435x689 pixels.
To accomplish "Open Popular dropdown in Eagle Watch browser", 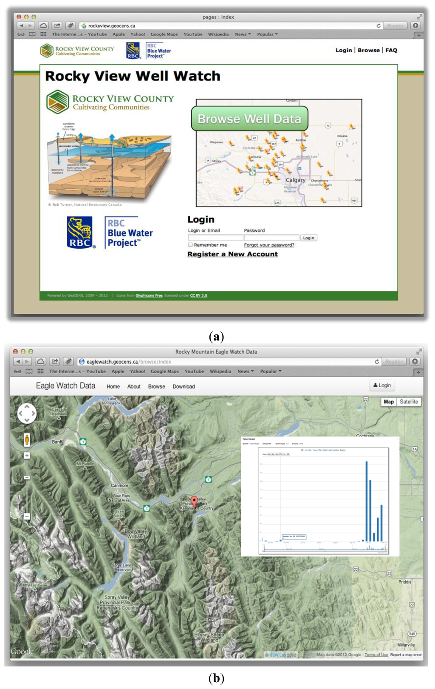I will click(271, 371).
